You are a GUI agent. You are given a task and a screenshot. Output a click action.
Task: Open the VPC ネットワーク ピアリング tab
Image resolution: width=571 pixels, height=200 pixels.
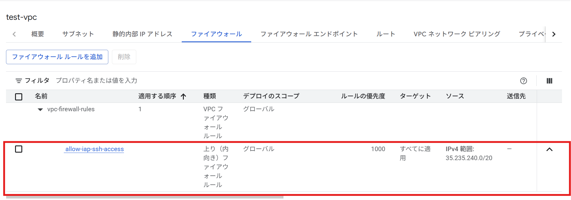(457, 34)
